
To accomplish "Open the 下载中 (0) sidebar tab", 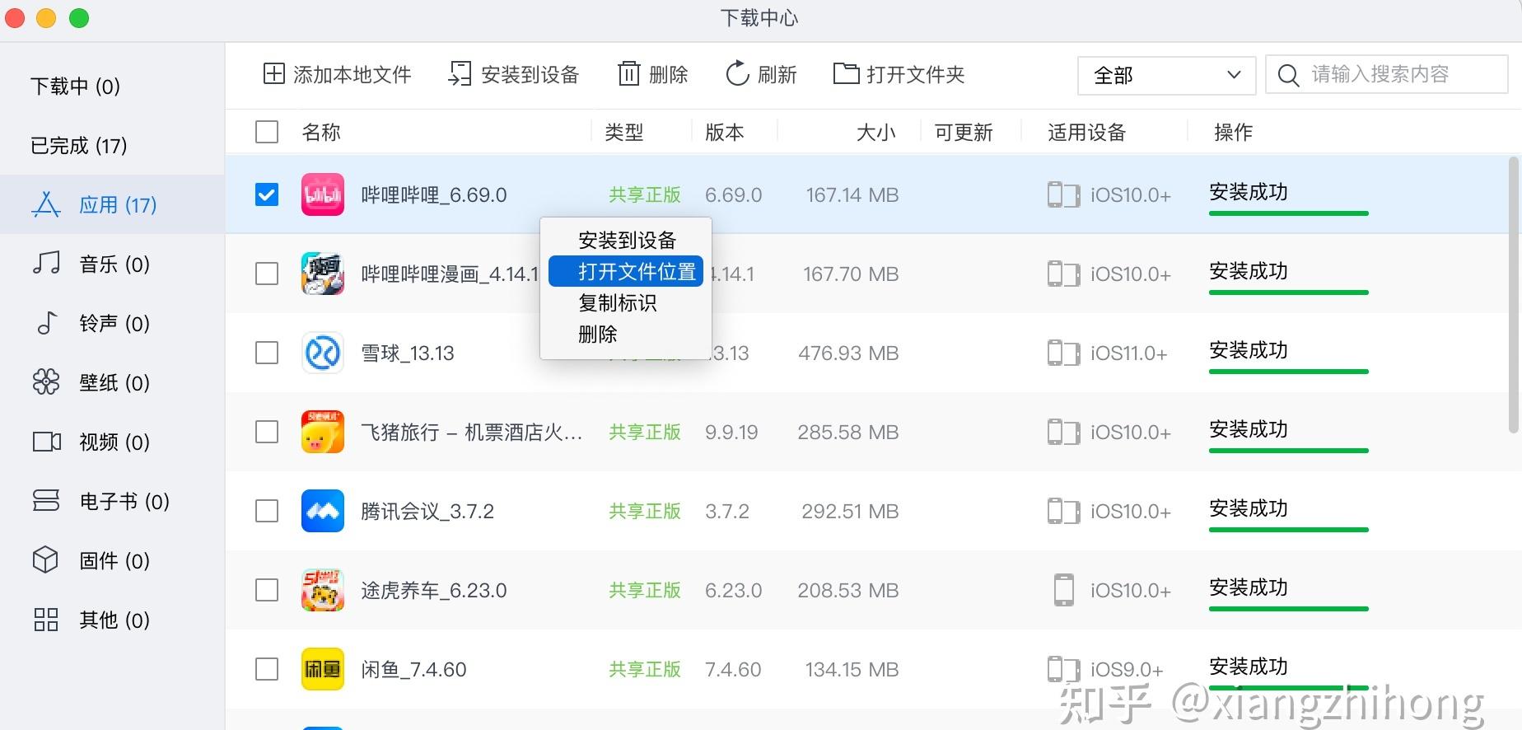I will click(x=75, y=86).
